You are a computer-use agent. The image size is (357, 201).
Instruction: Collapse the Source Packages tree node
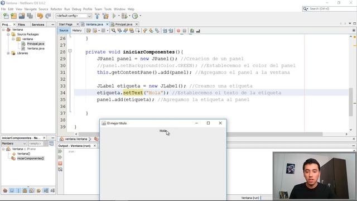(x=8, y=34)
